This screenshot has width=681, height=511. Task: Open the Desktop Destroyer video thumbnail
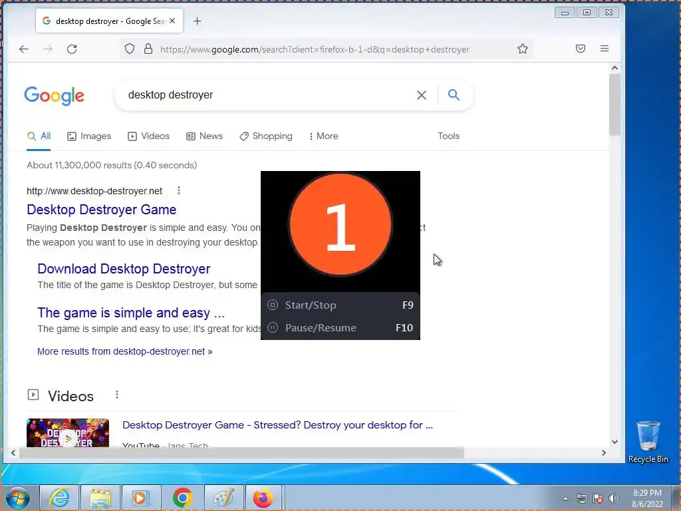point(68,432)
